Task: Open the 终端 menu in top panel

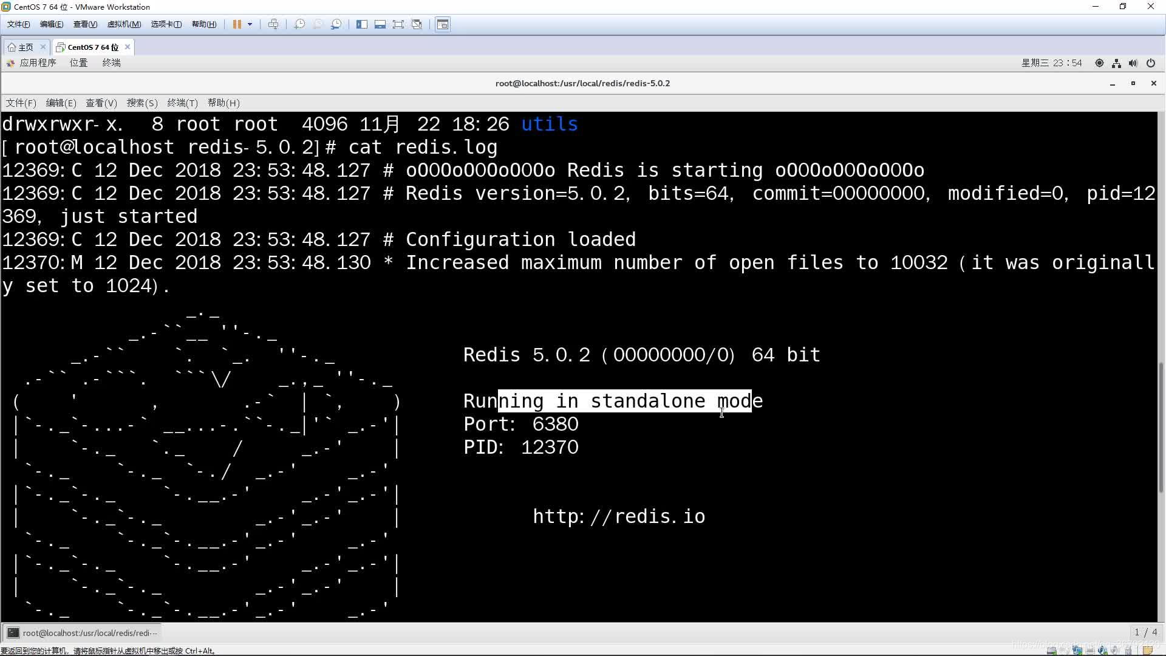Action: pos(111,63)
